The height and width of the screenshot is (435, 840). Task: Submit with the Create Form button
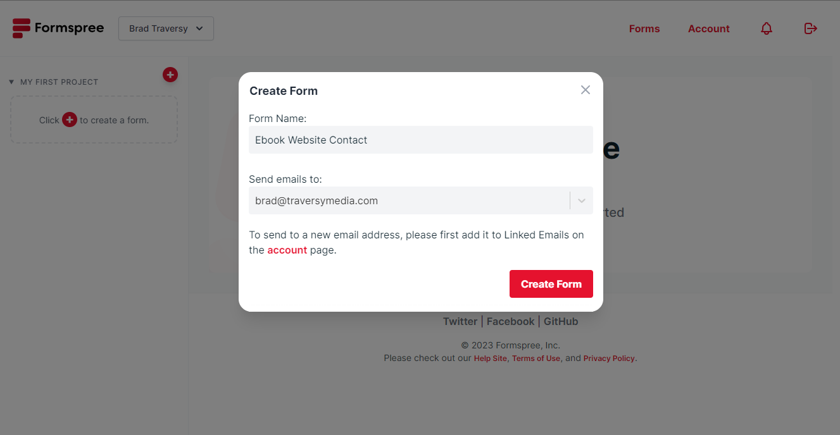click(551, 284)
